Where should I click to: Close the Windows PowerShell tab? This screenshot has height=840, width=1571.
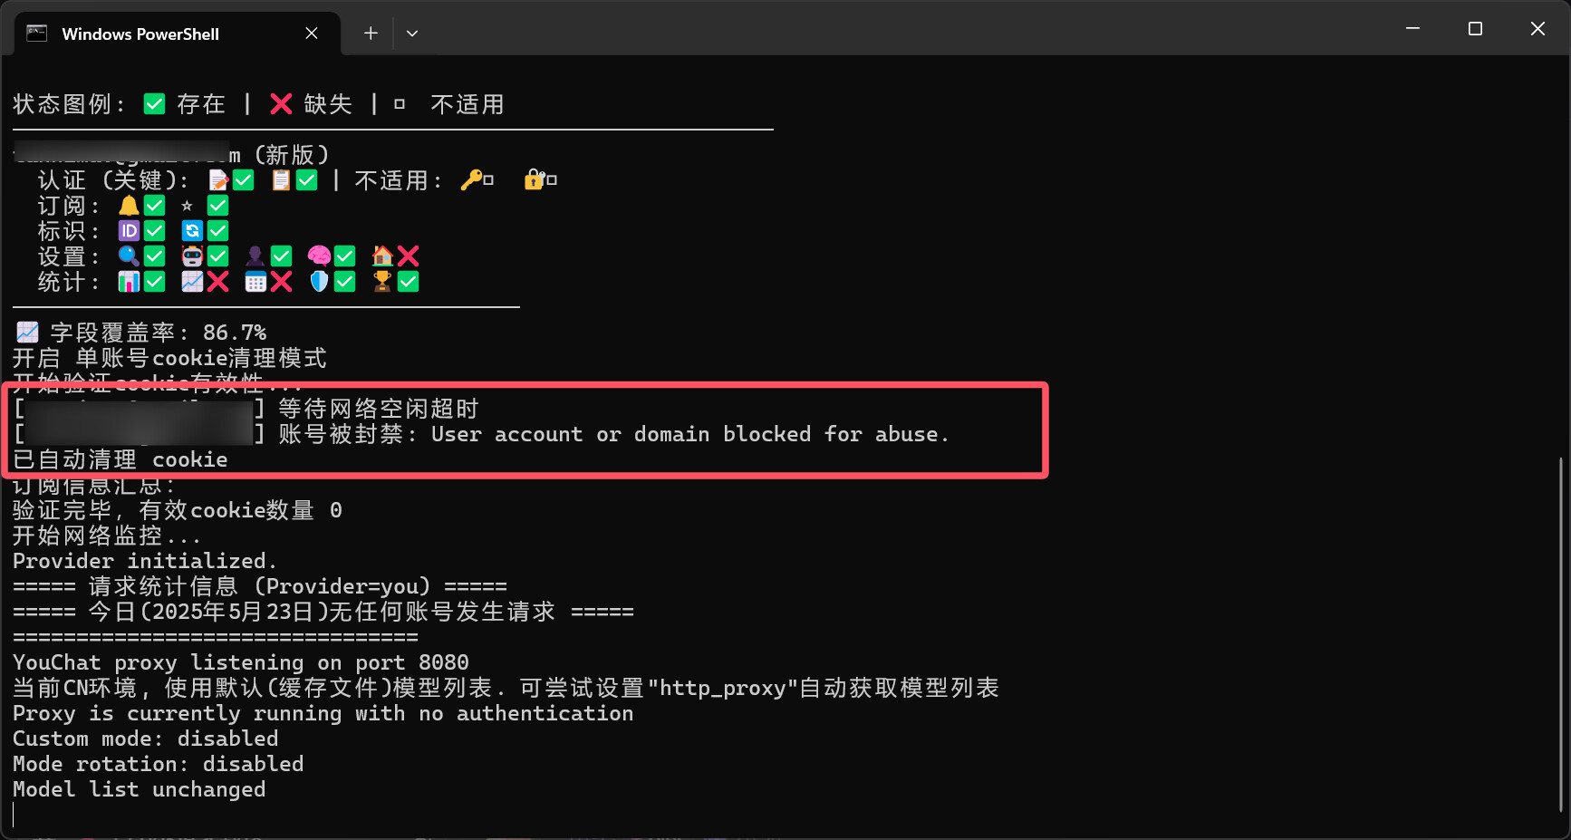tap(312, 34)
